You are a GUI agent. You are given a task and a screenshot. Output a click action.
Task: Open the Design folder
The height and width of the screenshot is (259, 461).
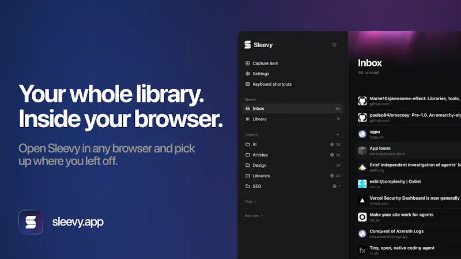coord(292,165)
